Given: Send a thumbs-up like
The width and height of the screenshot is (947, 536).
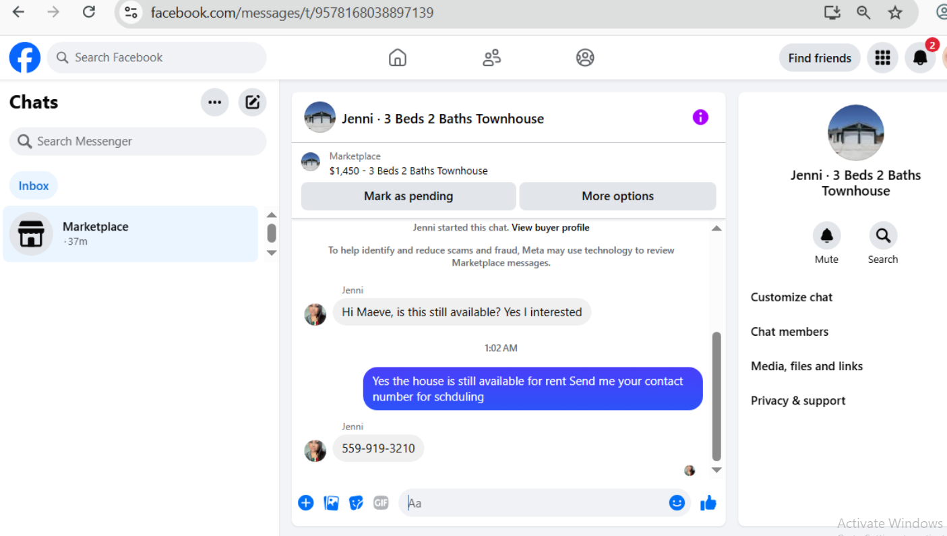Looking at the screenshot, I should 708,502.
